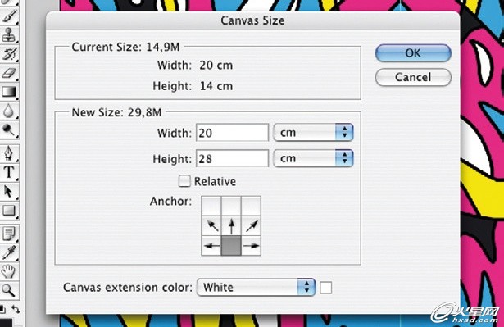Select the Dodge tool
This screenshot has width=504, height=327.
click(9, 130)
